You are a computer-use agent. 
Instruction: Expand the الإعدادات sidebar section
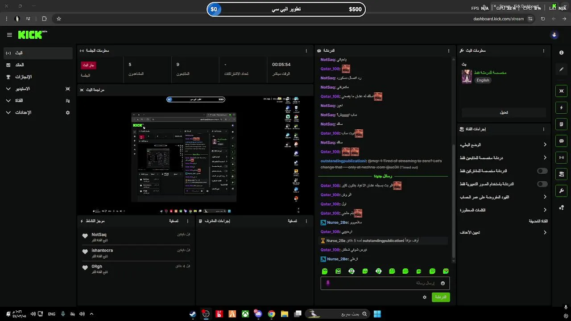37,113
